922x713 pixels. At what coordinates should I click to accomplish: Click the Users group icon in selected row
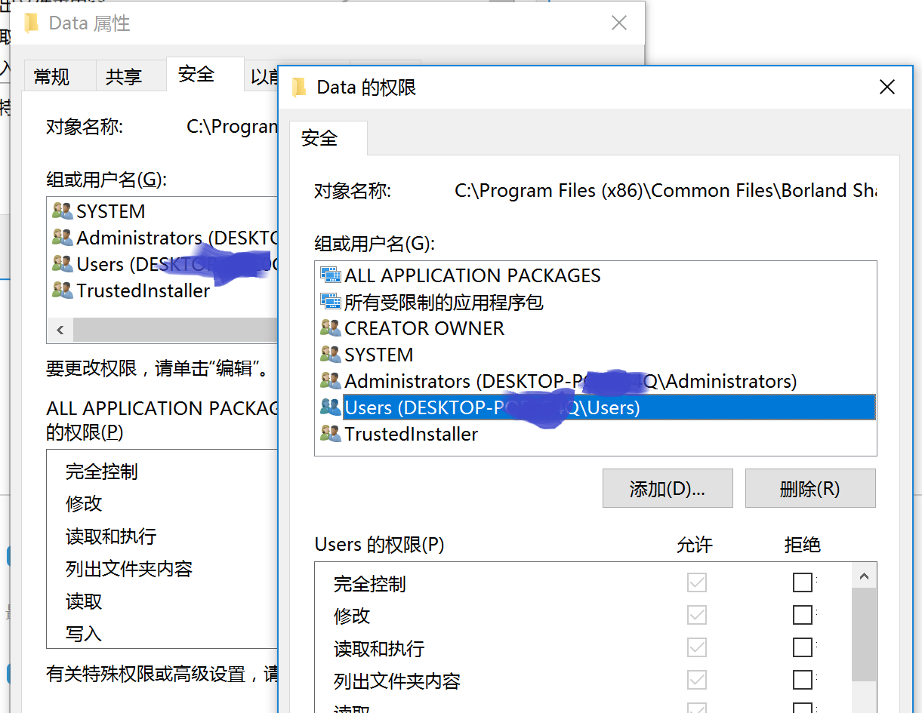tap(330, 407)
